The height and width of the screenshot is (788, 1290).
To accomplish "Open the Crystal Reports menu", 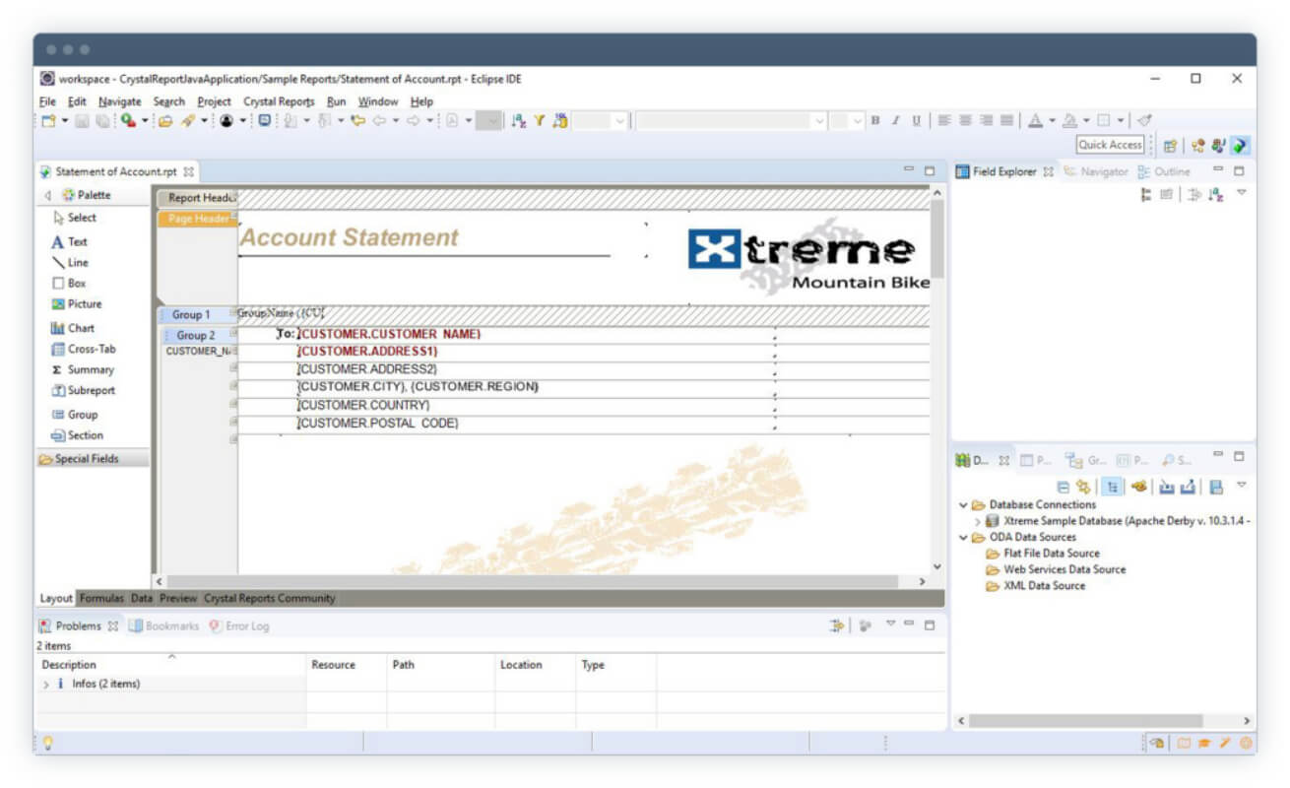I will [279, 101].
